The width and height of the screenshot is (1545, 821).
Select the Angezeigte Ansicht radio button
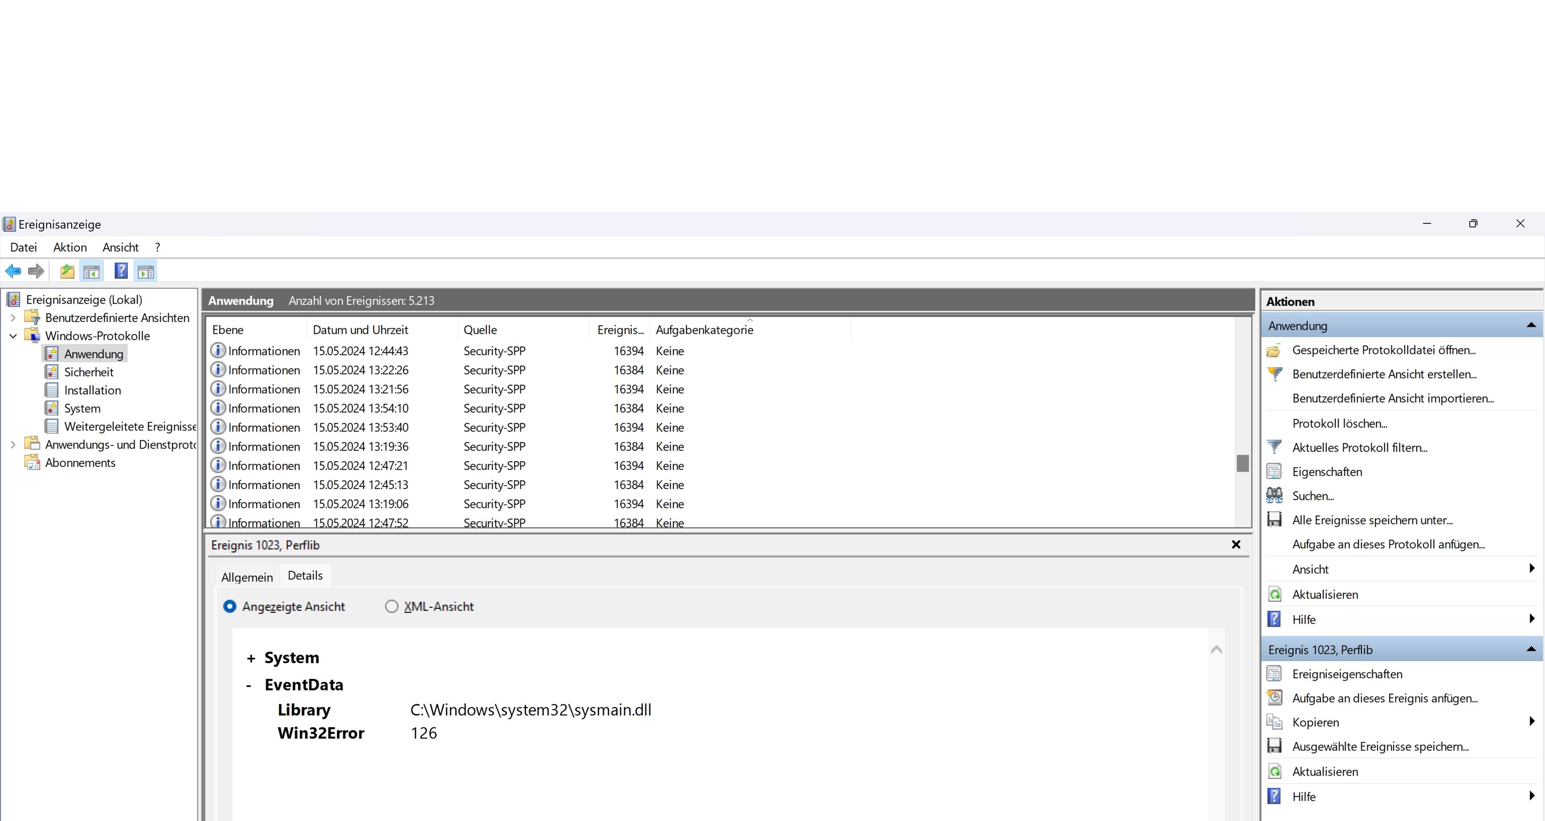tap(230, 606)
